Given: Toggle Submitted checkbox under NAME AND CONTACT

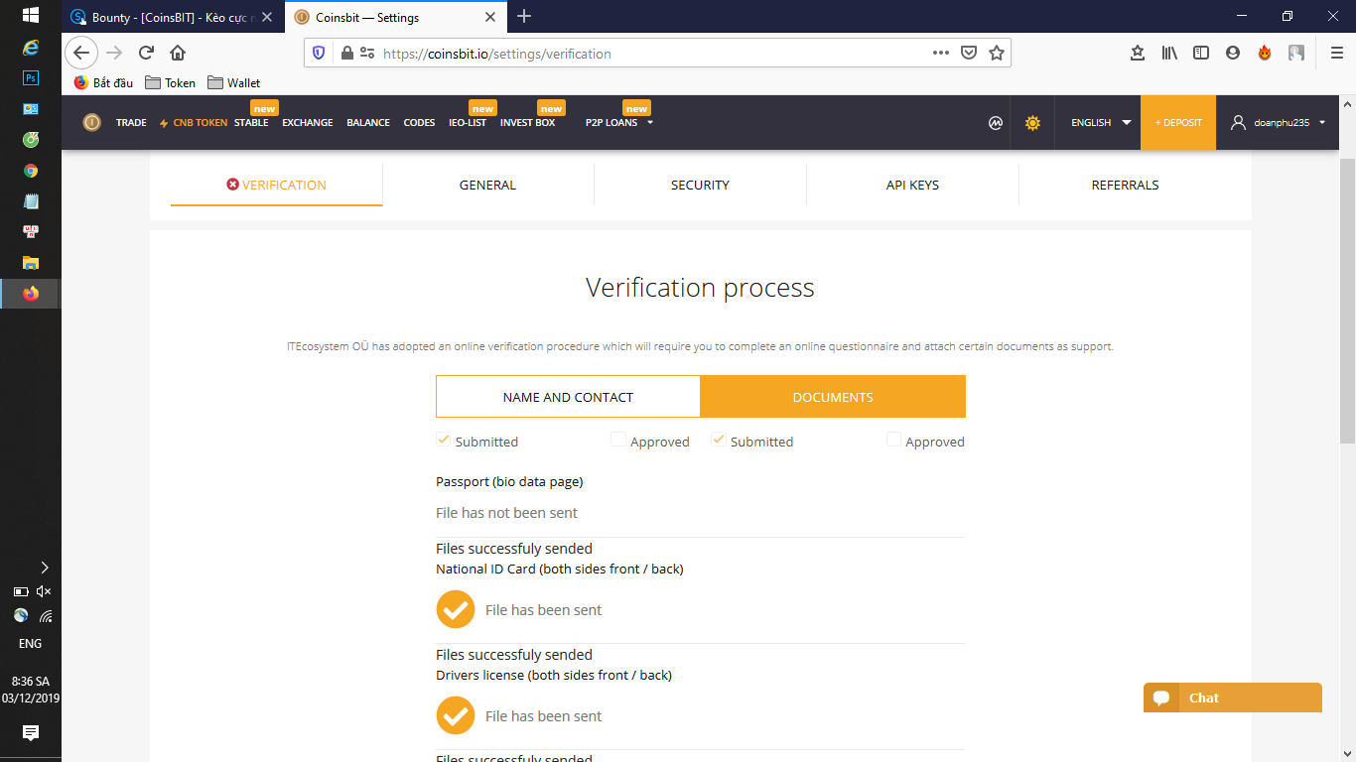Looking at the screenshot, I should (443, 440).
